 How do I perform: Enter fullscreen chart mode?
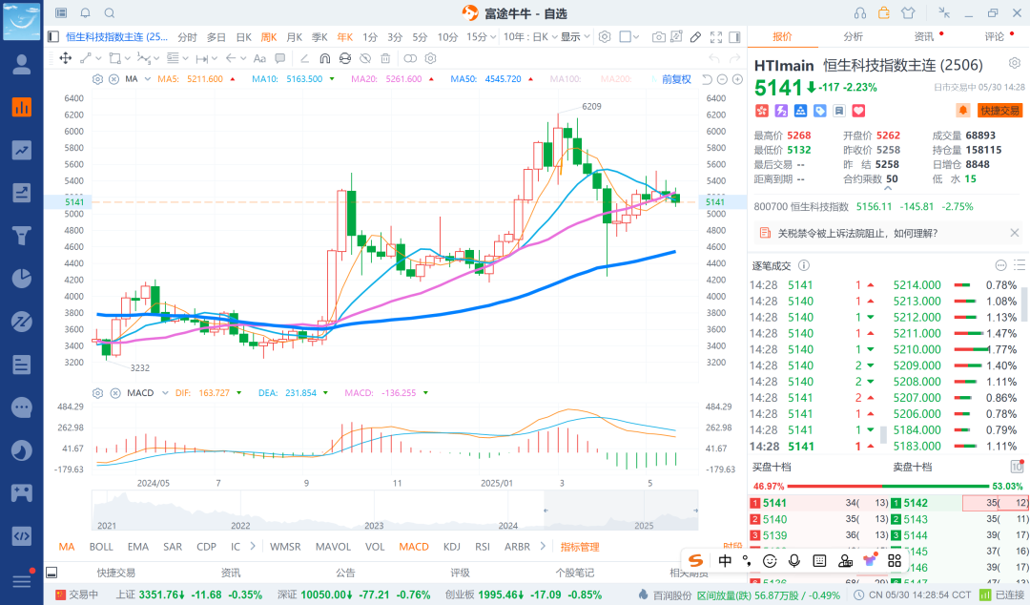click(x=716, y=37)
